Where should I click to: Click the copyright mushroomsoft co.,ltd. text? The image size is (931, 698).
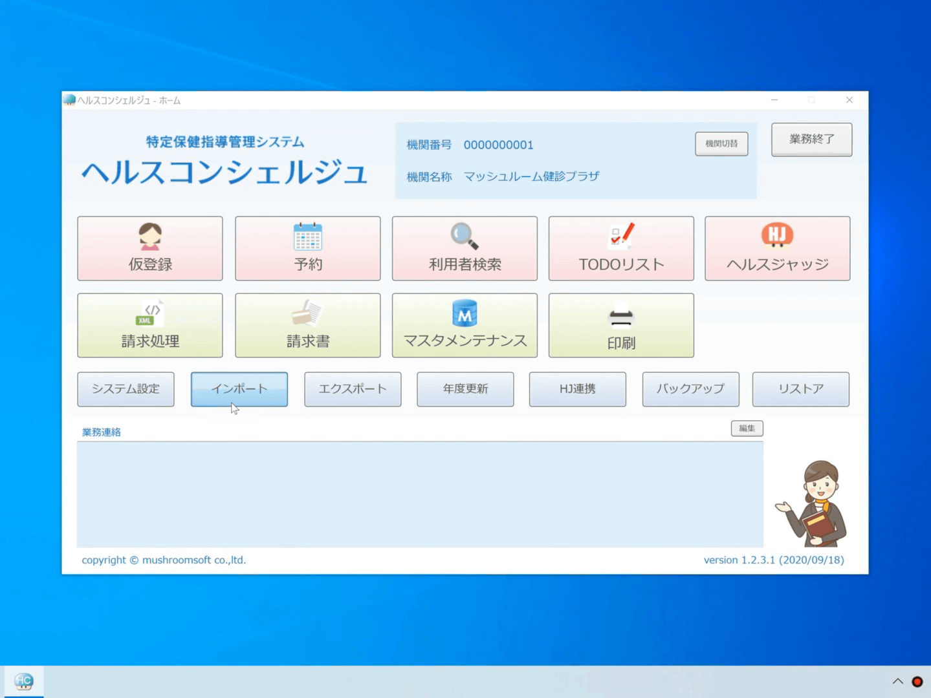pos(164,560)
